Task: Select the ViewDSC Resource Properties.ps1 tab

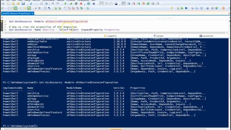Action: 16,13
